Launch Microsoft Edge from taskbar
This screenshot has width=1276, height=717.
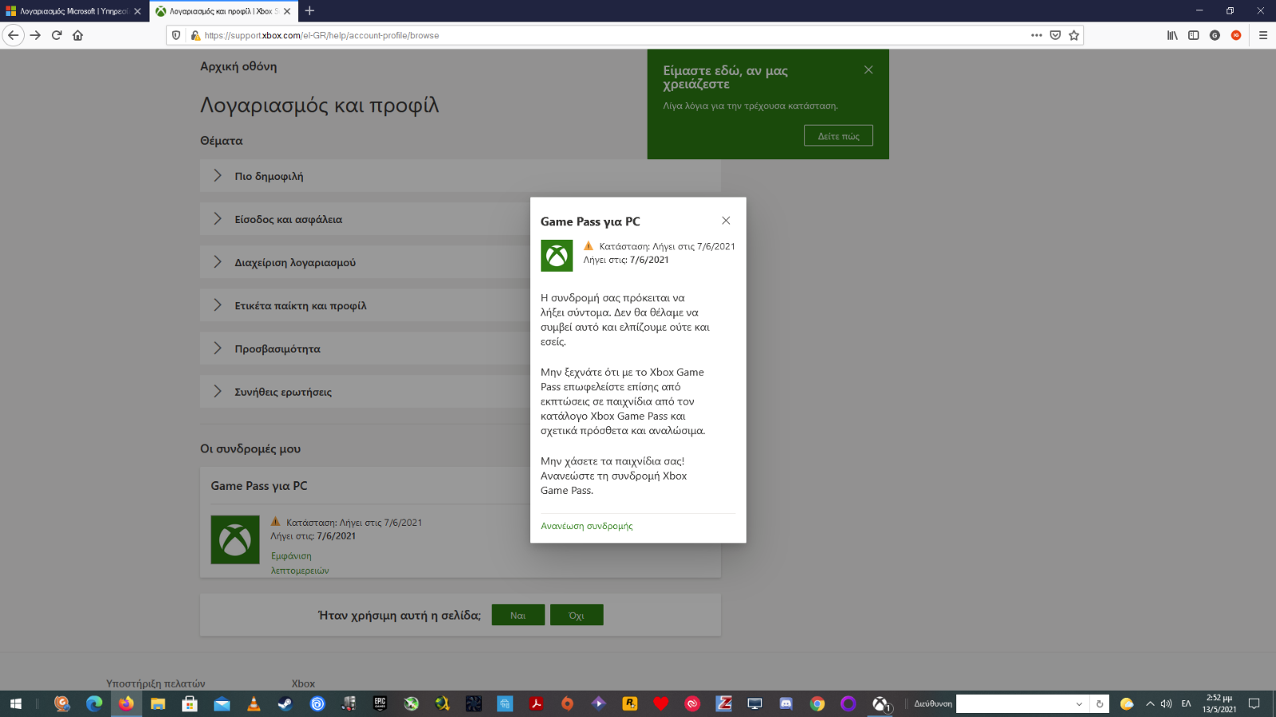pos(94,703)
